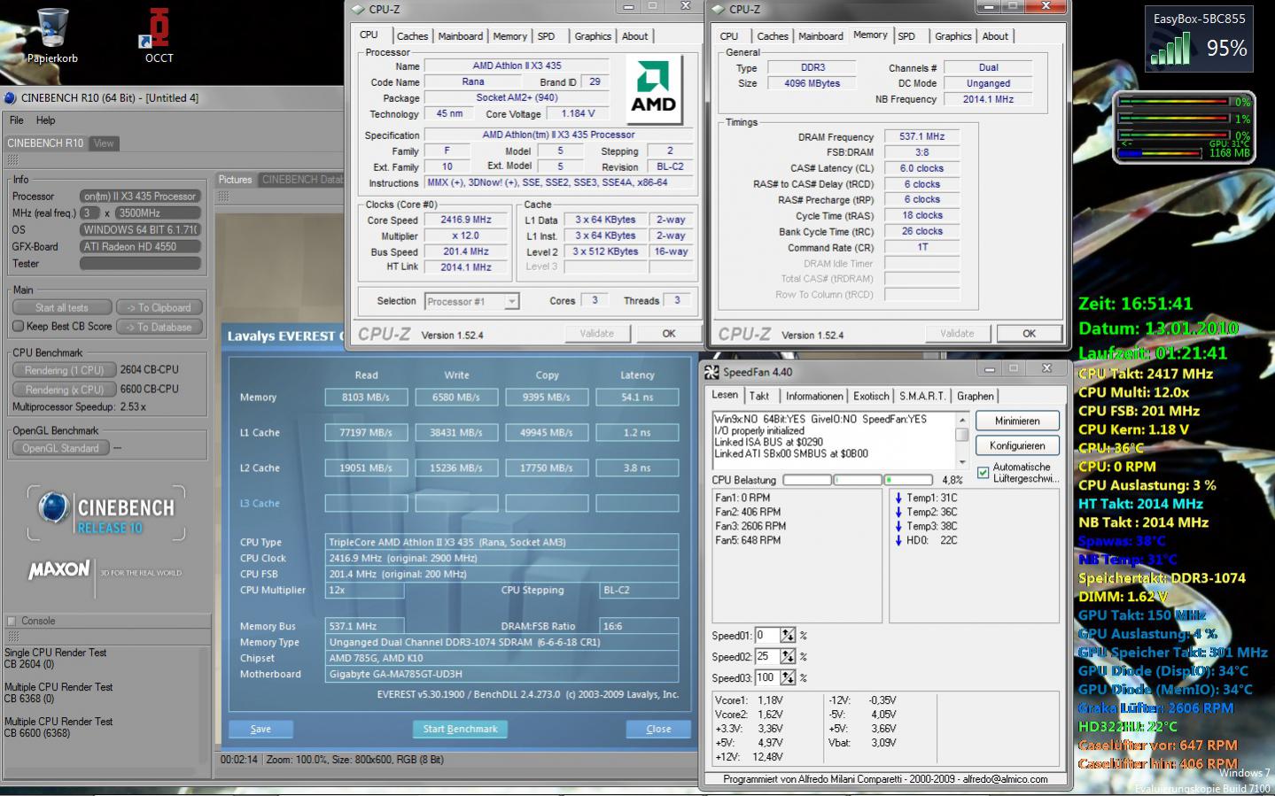This screenshot has width=1275, height=796.
Task: Open the S.M.A.R.T. tab in SpeedFan
Action: (x=922, y=396)
